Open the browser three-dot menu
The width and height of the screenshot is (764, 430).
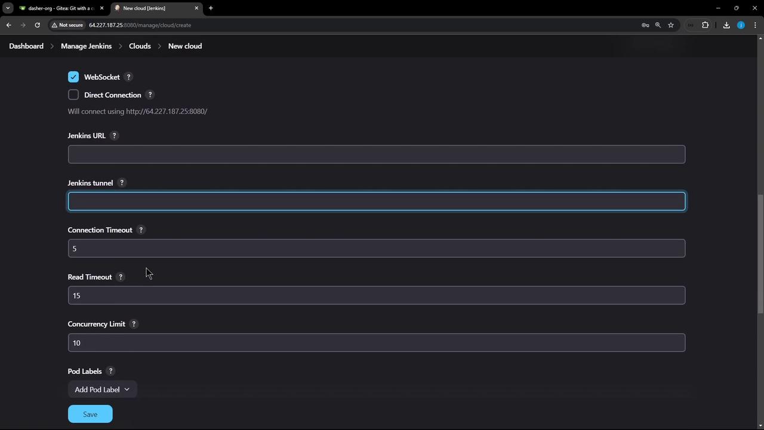tap(755, 25)
